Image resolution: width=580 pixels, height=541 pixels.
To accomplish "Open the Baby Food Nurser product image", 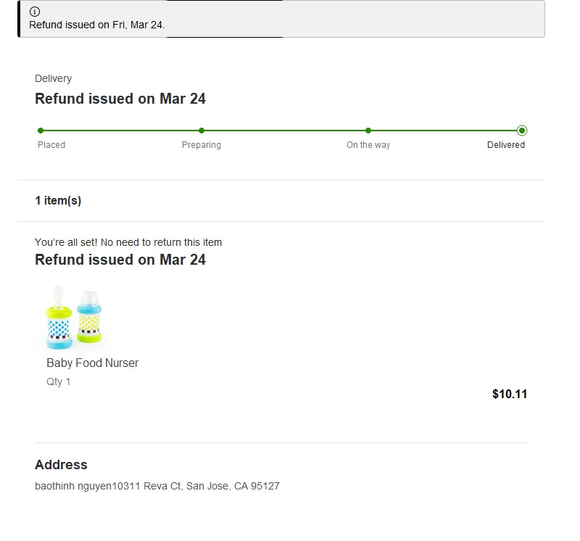I will click(x=74, y=318).
